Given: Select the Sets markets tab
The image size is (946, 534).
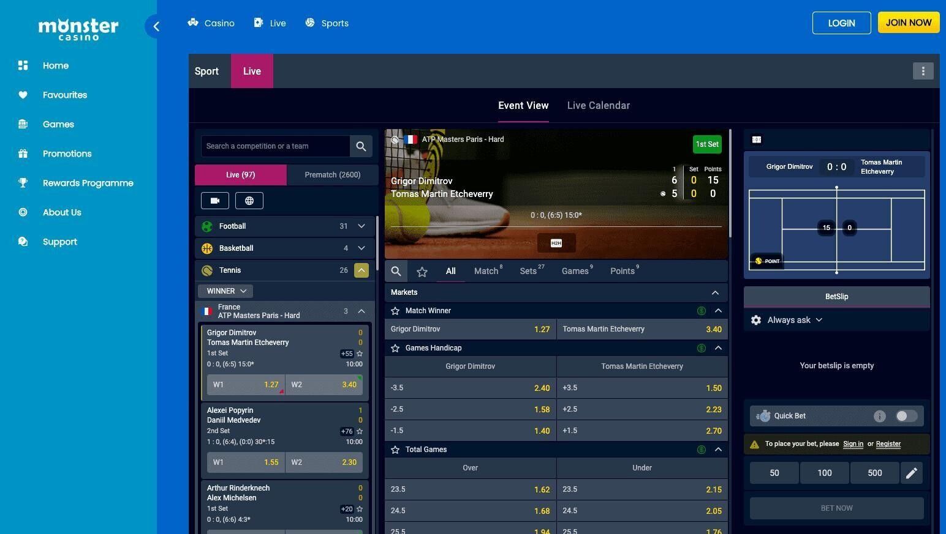Looking at the screenshot, I should pos(532,271).
